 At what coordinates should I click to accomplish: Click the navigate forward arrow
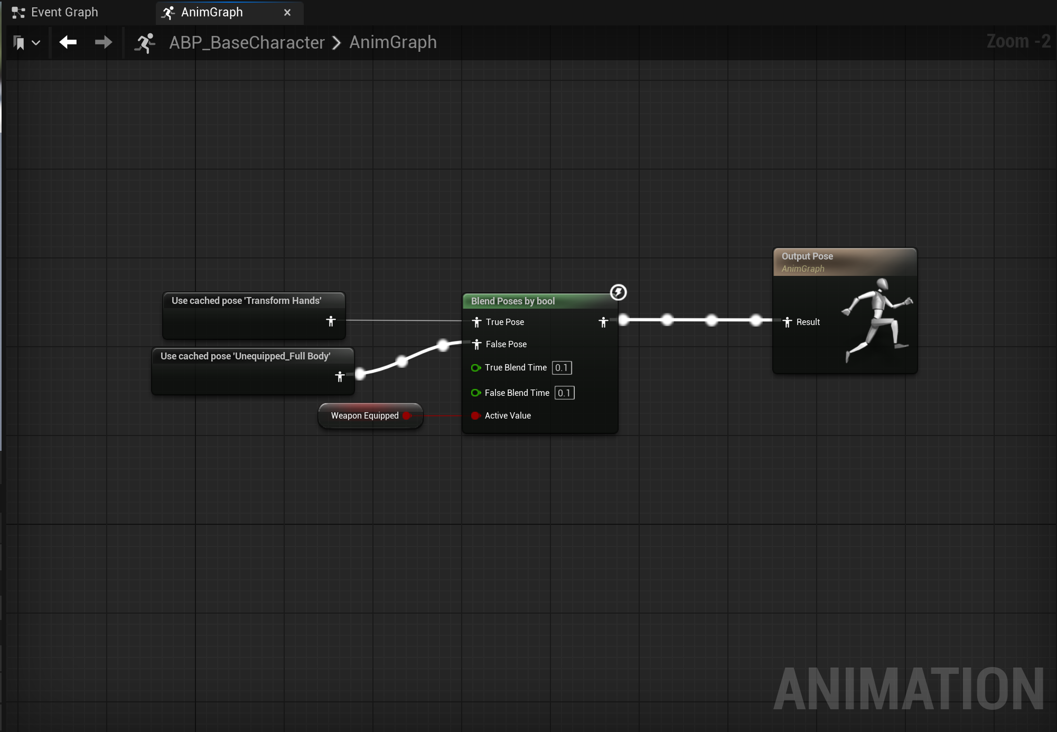click(104, 42)
